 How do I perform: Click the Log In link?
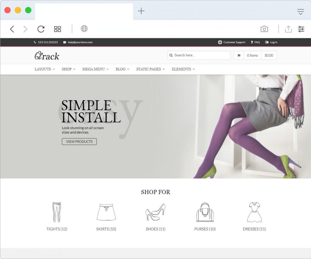coord(271,42)
